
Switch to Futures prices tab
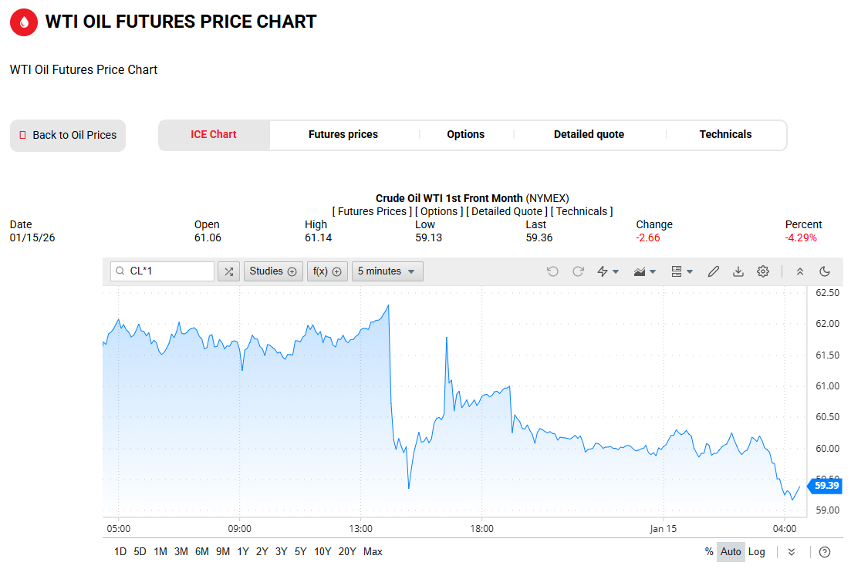pos(343,134)
